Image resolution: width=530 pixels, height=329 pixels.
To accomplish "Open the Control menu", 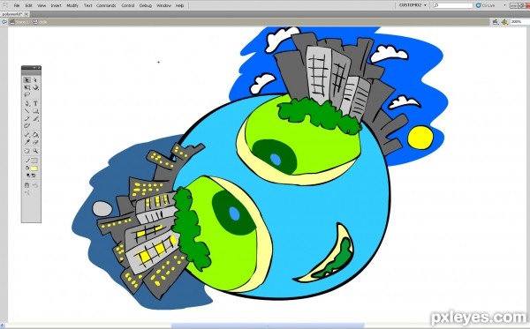I will [x=128, y=6].
